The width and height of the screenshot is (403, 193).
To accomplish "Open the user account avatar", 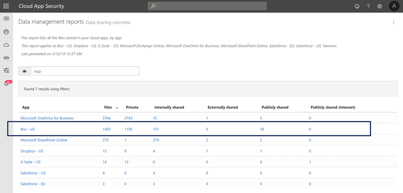I will [x=394, y=6].
